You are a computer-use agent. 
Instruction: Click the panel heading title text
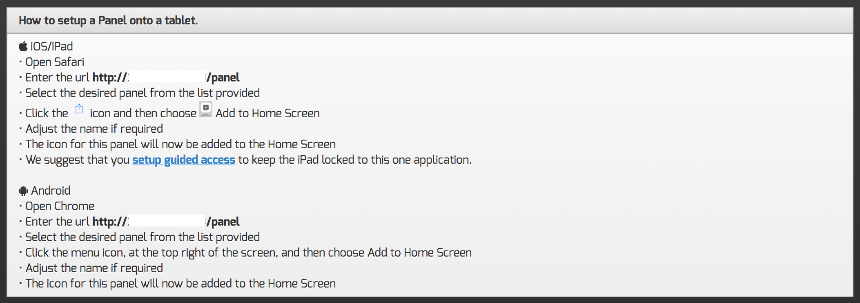point(108,20)
